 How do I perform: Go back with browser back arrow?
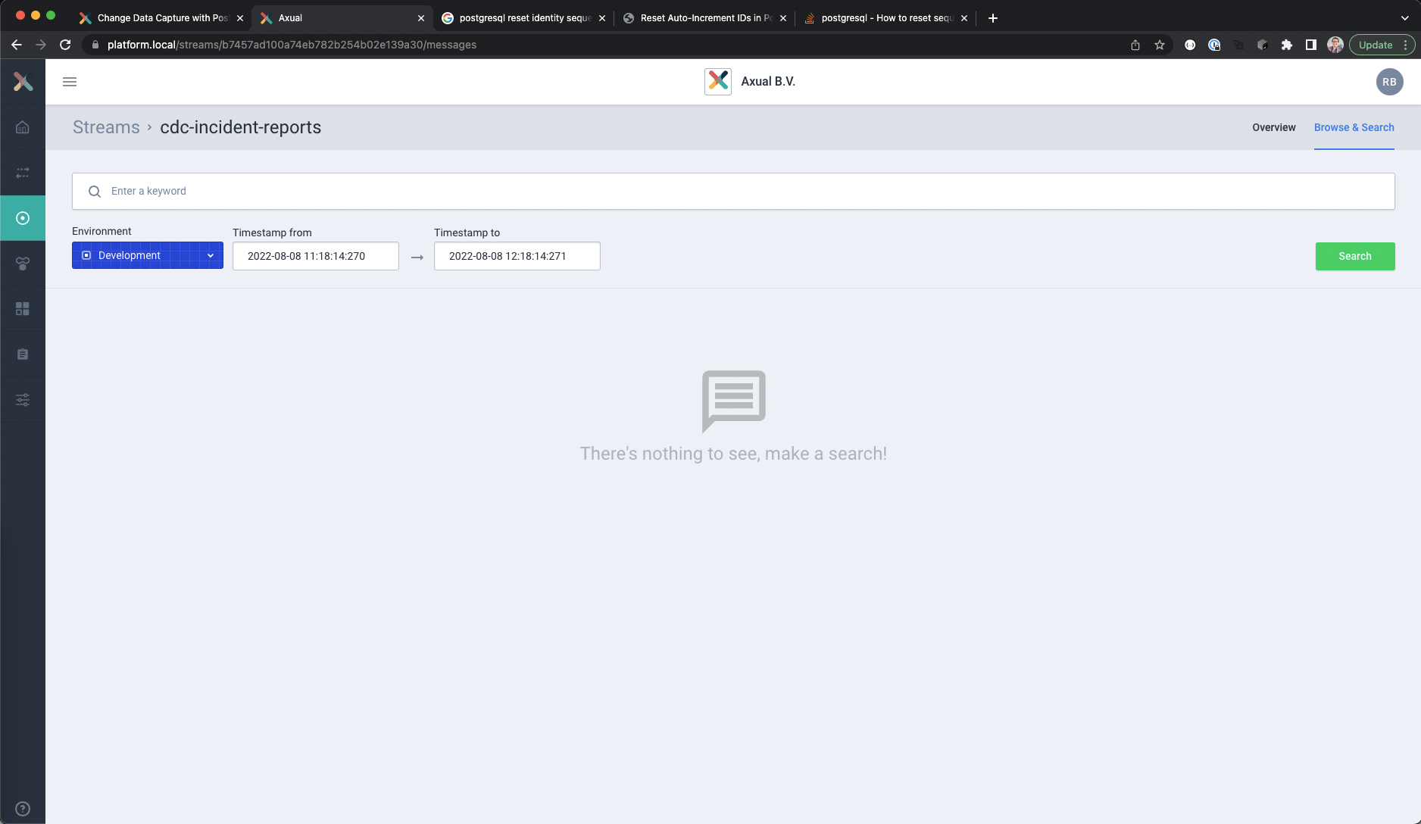[17, 45]
